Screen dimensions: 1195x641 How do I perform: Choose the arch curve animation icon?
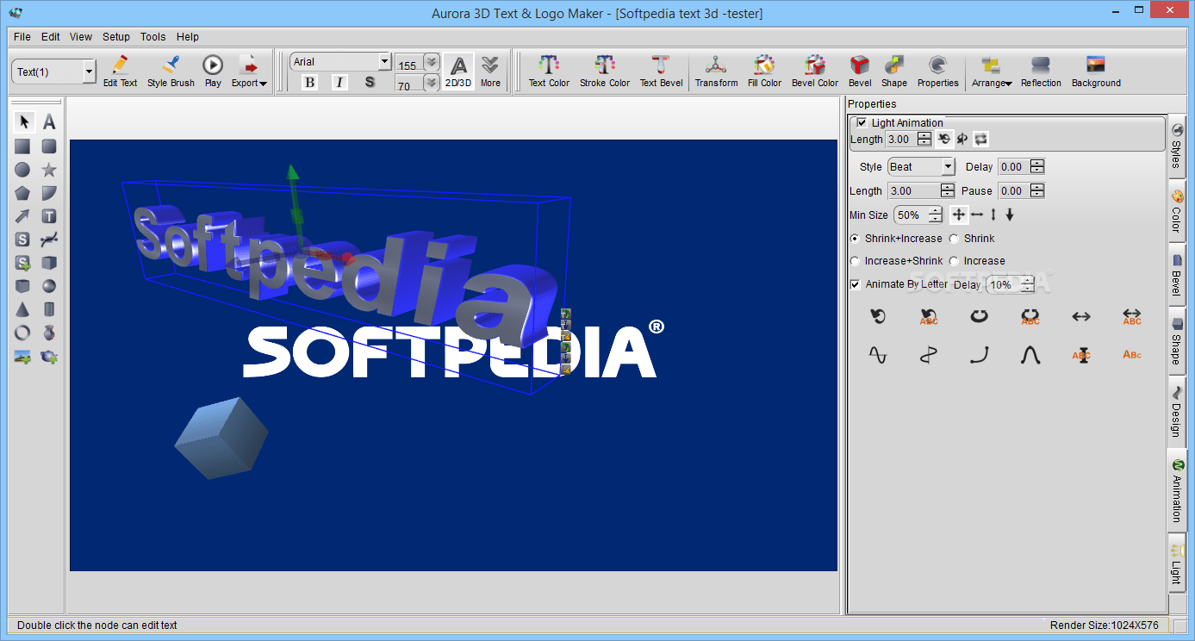(1030, 354)
